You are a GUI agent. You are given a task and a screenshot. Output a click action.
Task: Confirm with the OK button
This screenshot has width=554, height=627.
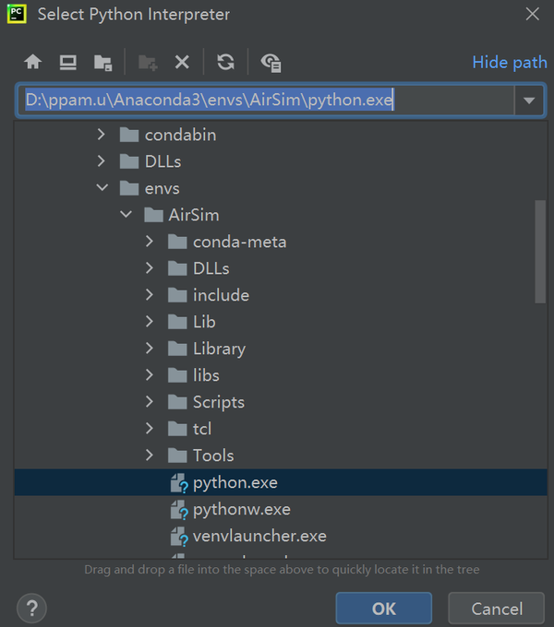(x=383, y=609)
